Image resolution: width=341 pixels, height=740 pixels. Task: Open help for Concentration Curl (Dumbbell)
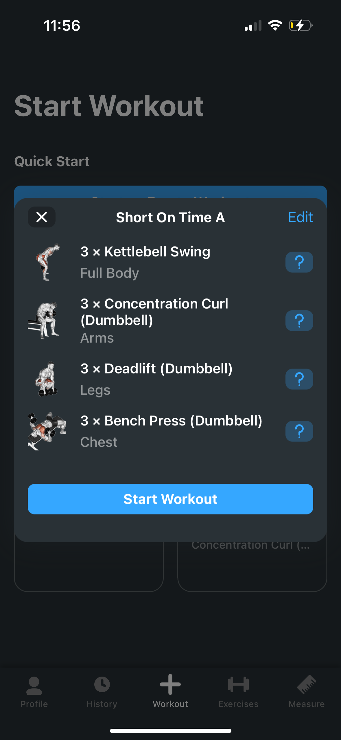click(299, 321)
